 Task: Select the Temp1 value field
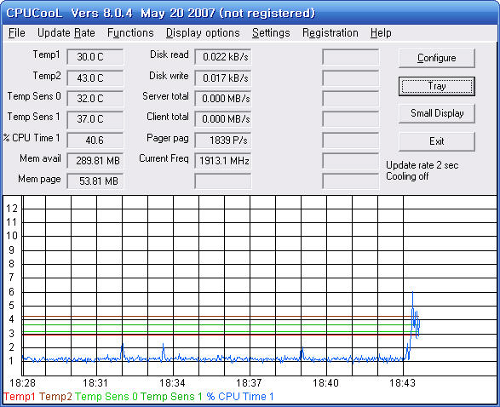click(95, 57)
